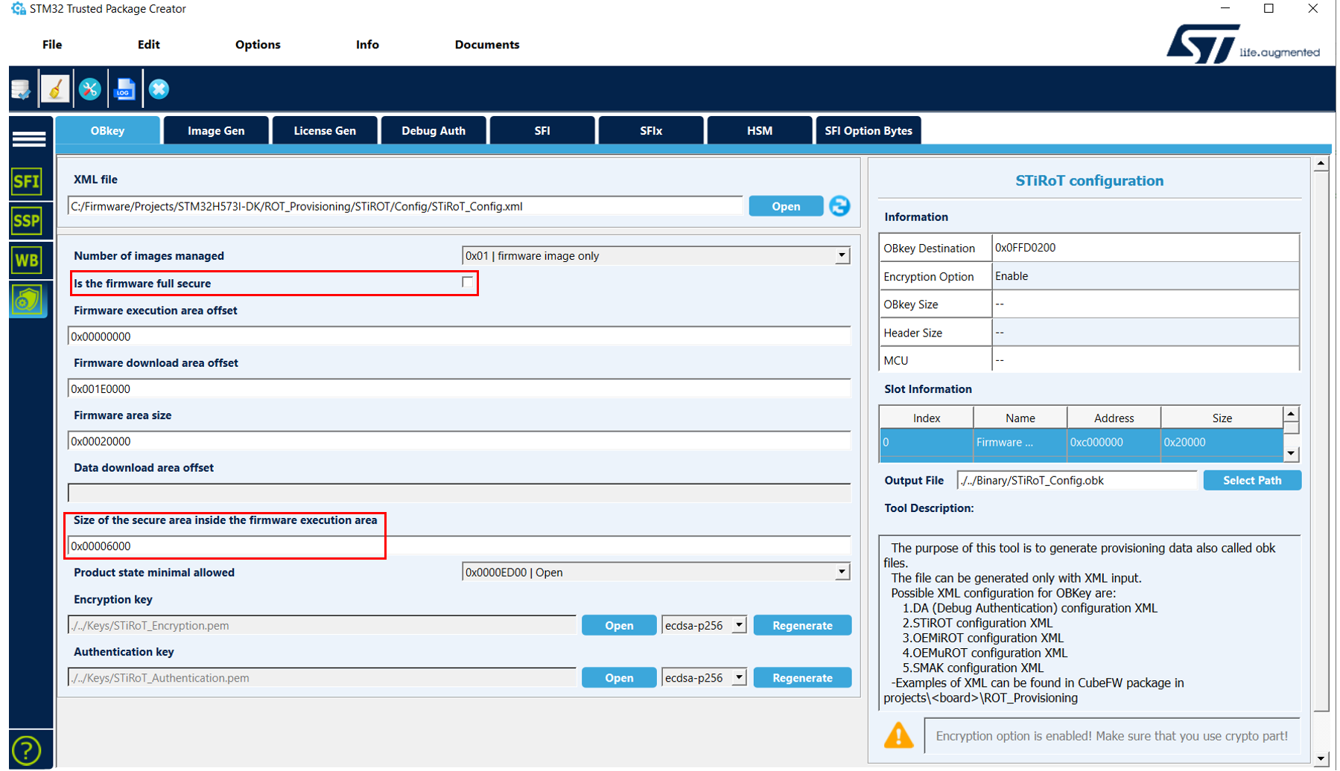Switch to the Debug Auth tab
Image resolution: width=1340 pixels, height=771 pixels.
point(434,130)
